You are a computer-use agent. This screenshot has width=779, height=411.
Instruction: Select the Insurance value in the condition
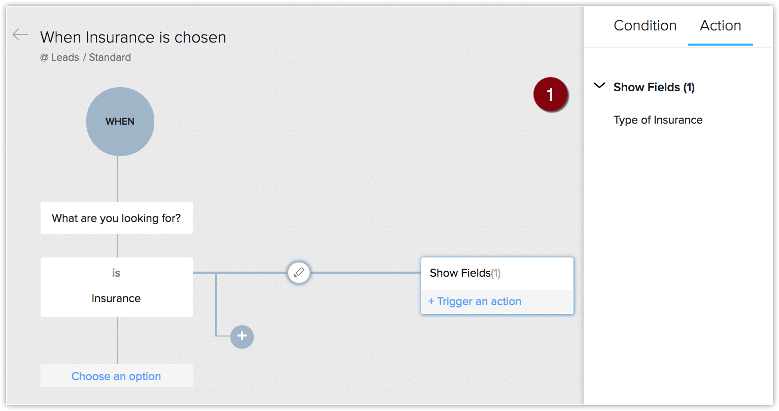[x=116, y=298]
